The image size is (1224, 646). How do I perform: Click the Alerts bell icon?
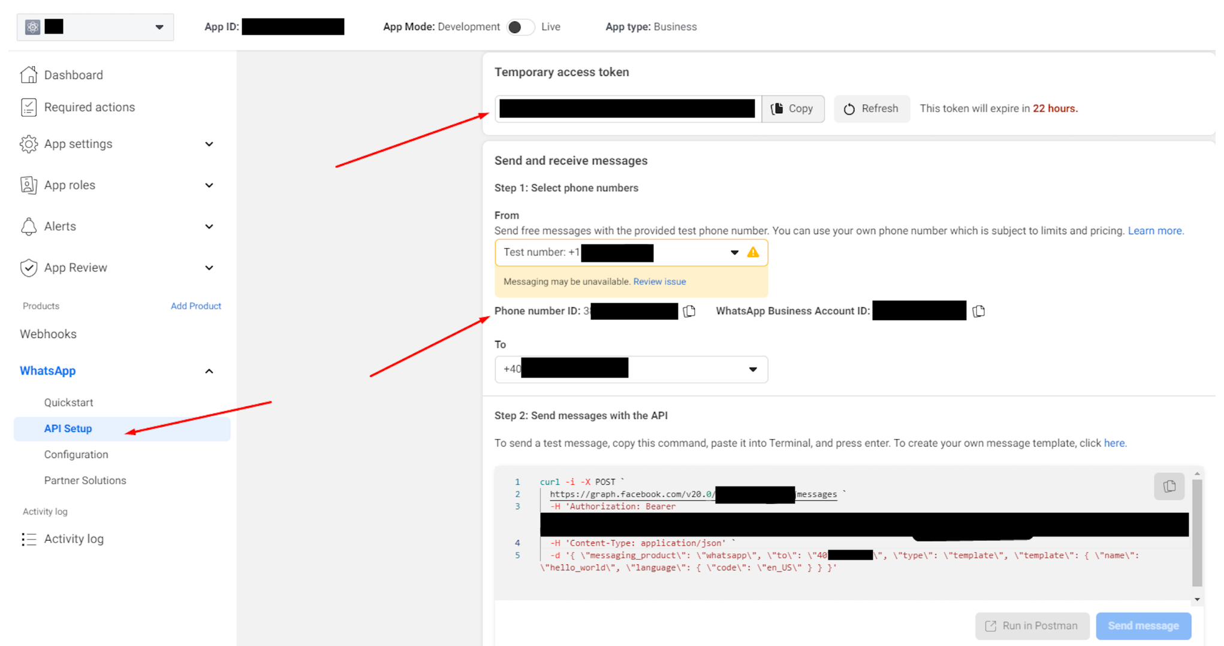pos(28,227)
